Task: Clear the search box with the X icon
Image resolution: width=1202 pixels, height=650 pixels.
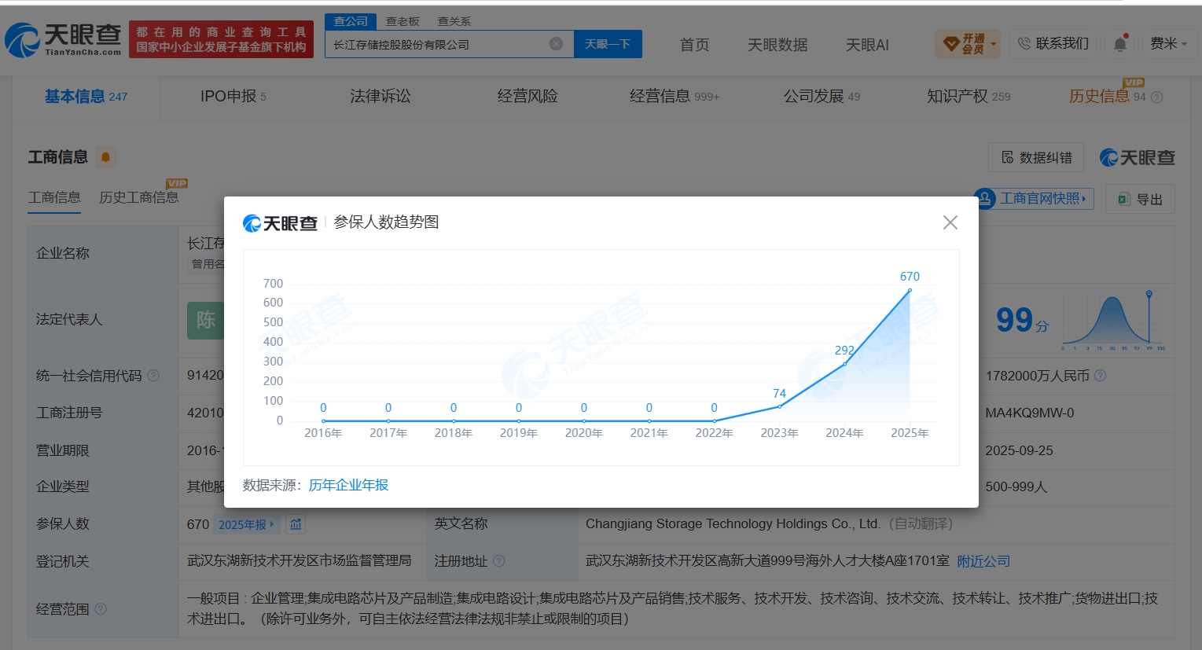Action: 556,44
